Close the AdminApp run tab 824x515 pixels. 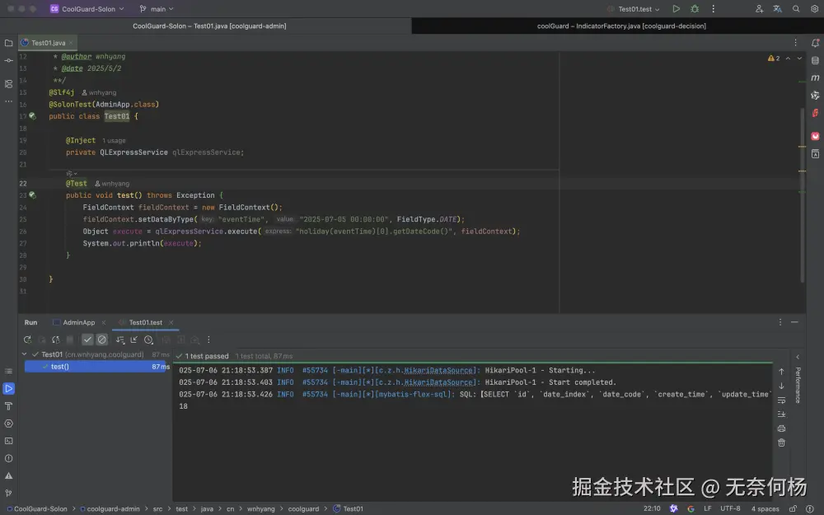point(104,323)
